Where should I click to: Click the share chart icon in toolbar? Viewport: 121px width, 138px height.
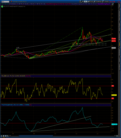tap(80, 1)
